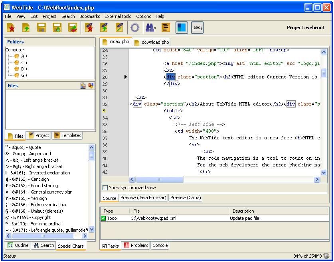Click the arrow marker on line 28 gutter

126,77
